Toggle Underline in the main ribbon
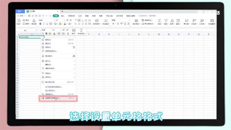Viewport: 231px width, 130px height. coord(47,24)
